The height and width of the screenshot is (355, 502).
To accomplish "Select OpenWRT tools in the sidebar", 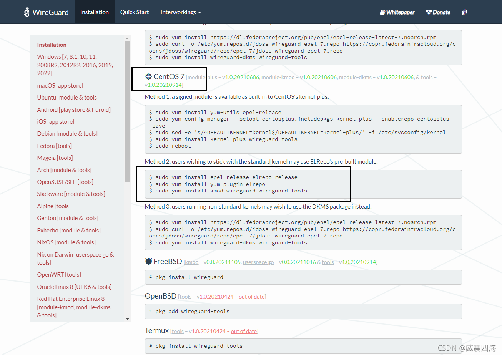I will (58, 274).
